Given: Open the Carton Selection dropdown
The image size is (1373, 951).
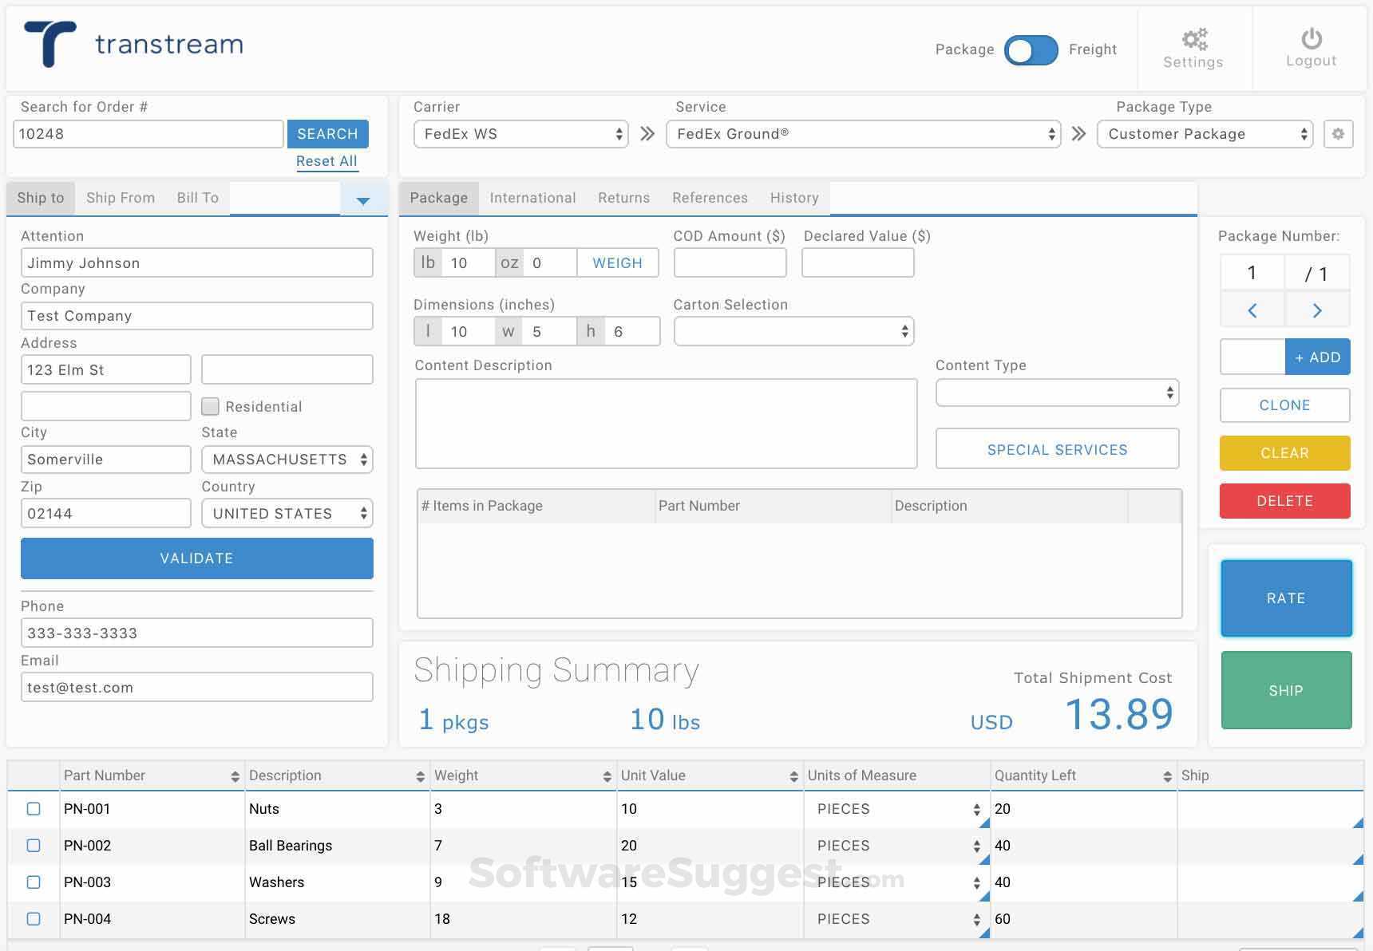Looking at the screenshot, I should click(793, 330).
